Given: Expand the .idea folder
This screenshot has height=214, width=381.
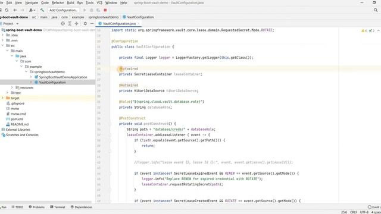Looking at the screenshot, I should tap(2, 35).
